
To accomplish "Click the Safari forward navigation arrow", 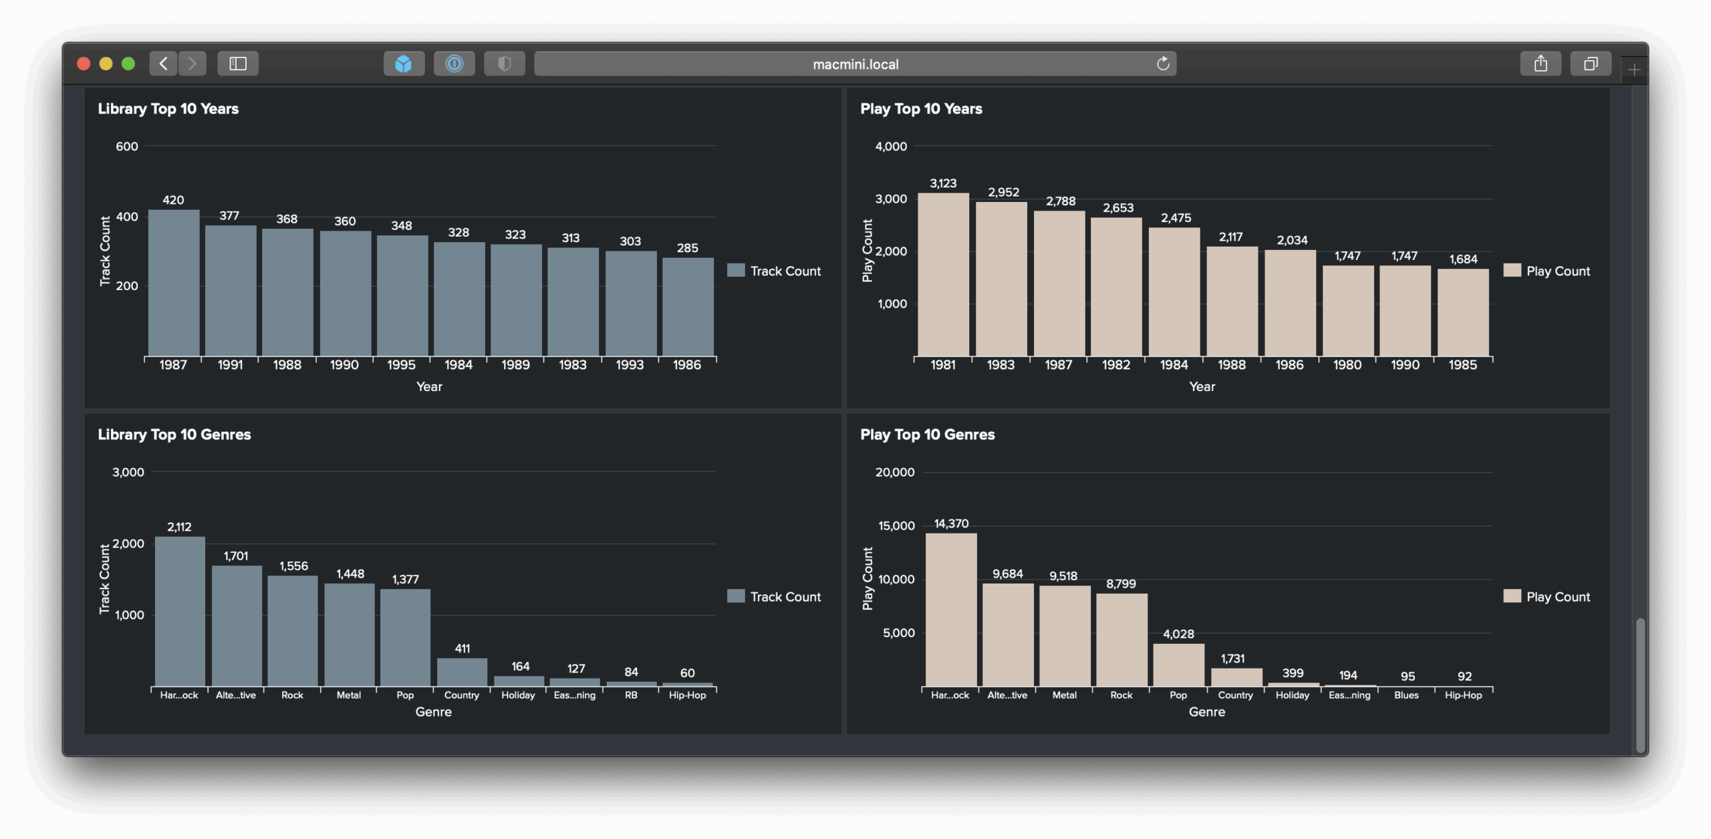I will (192, 64).
